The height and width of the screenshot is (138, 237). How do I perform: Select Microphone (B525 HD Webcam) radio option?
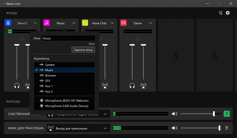65,100
